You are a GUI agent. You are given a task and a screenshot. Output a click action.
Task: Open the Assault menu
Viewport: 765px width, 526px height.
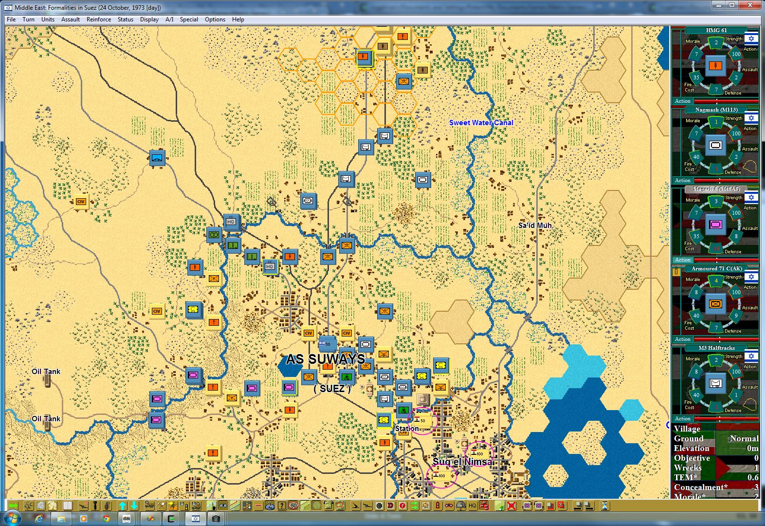pos(71,19)
